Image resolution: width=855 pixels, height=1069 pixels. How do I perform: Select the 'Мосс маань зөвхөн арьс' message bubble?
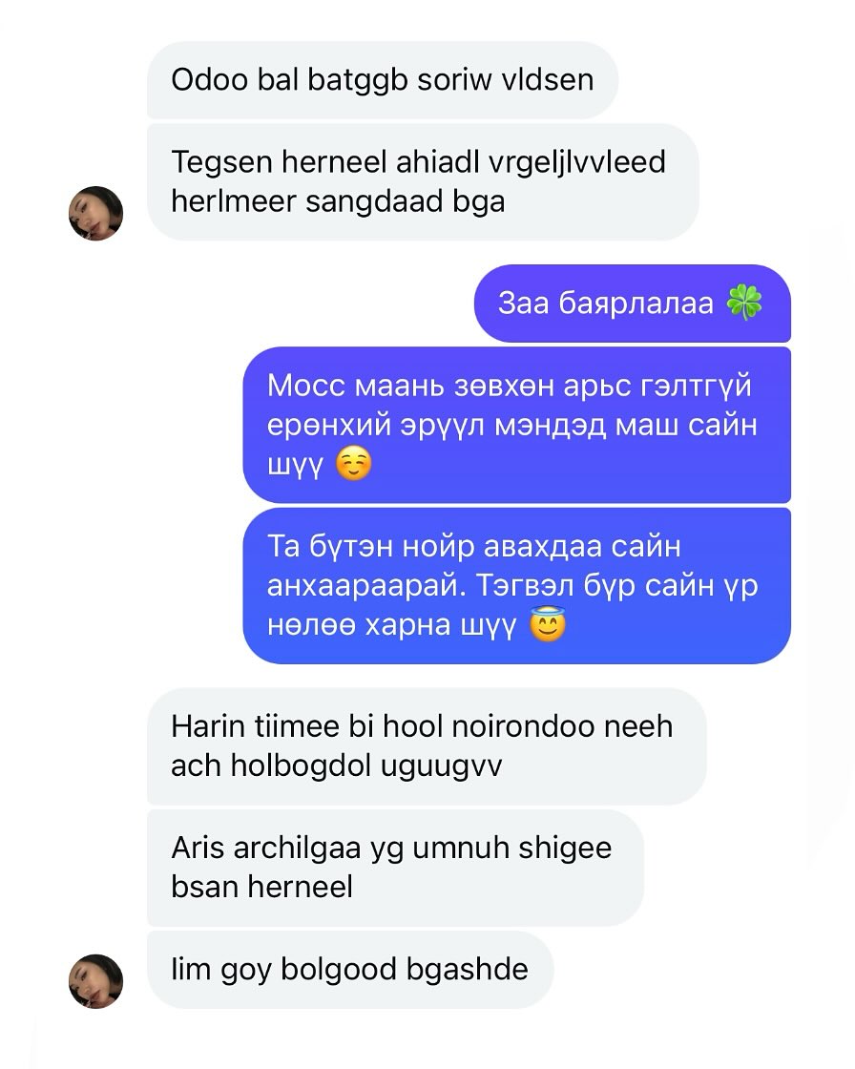[517, 425]
